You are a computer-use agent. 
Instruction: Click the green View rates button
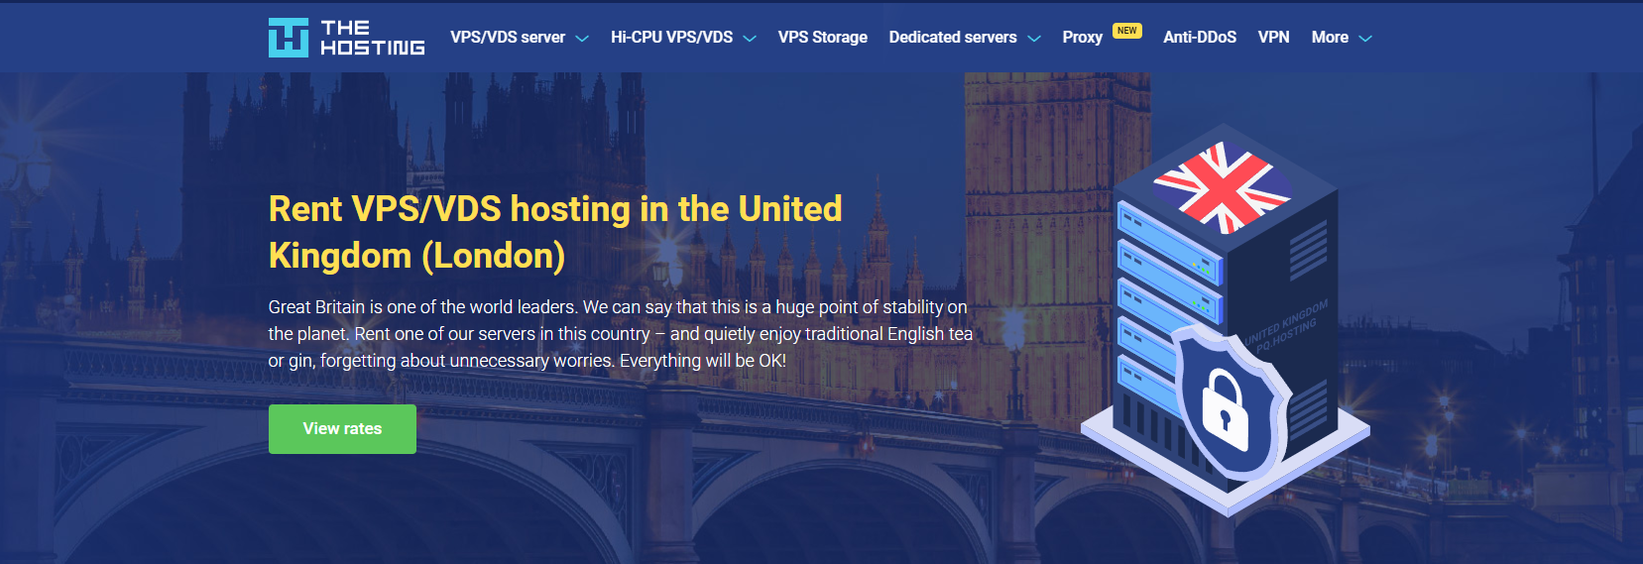(x=342, y=429)
